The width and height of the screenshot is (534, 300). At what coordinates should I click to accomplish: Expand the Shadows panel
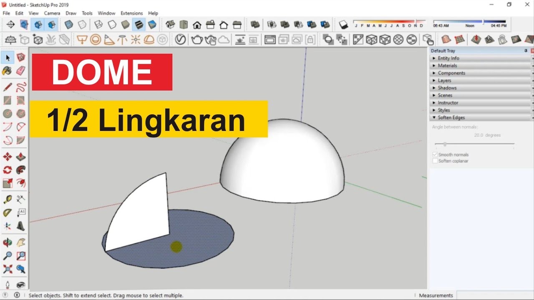481,88
